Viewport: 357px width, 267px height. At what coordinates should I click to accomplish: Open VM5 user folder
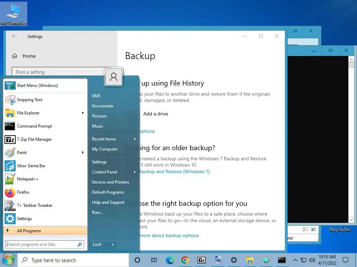(x=96, y=96)
